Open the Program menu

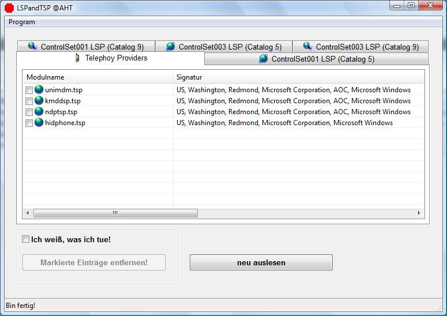click(22, 22)
